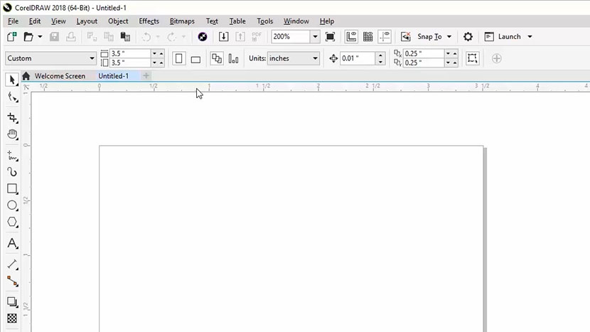The height and width of the screenshot is (332, 590).
Task: Open the Options gear icon
Action: (x=468, y=37)
